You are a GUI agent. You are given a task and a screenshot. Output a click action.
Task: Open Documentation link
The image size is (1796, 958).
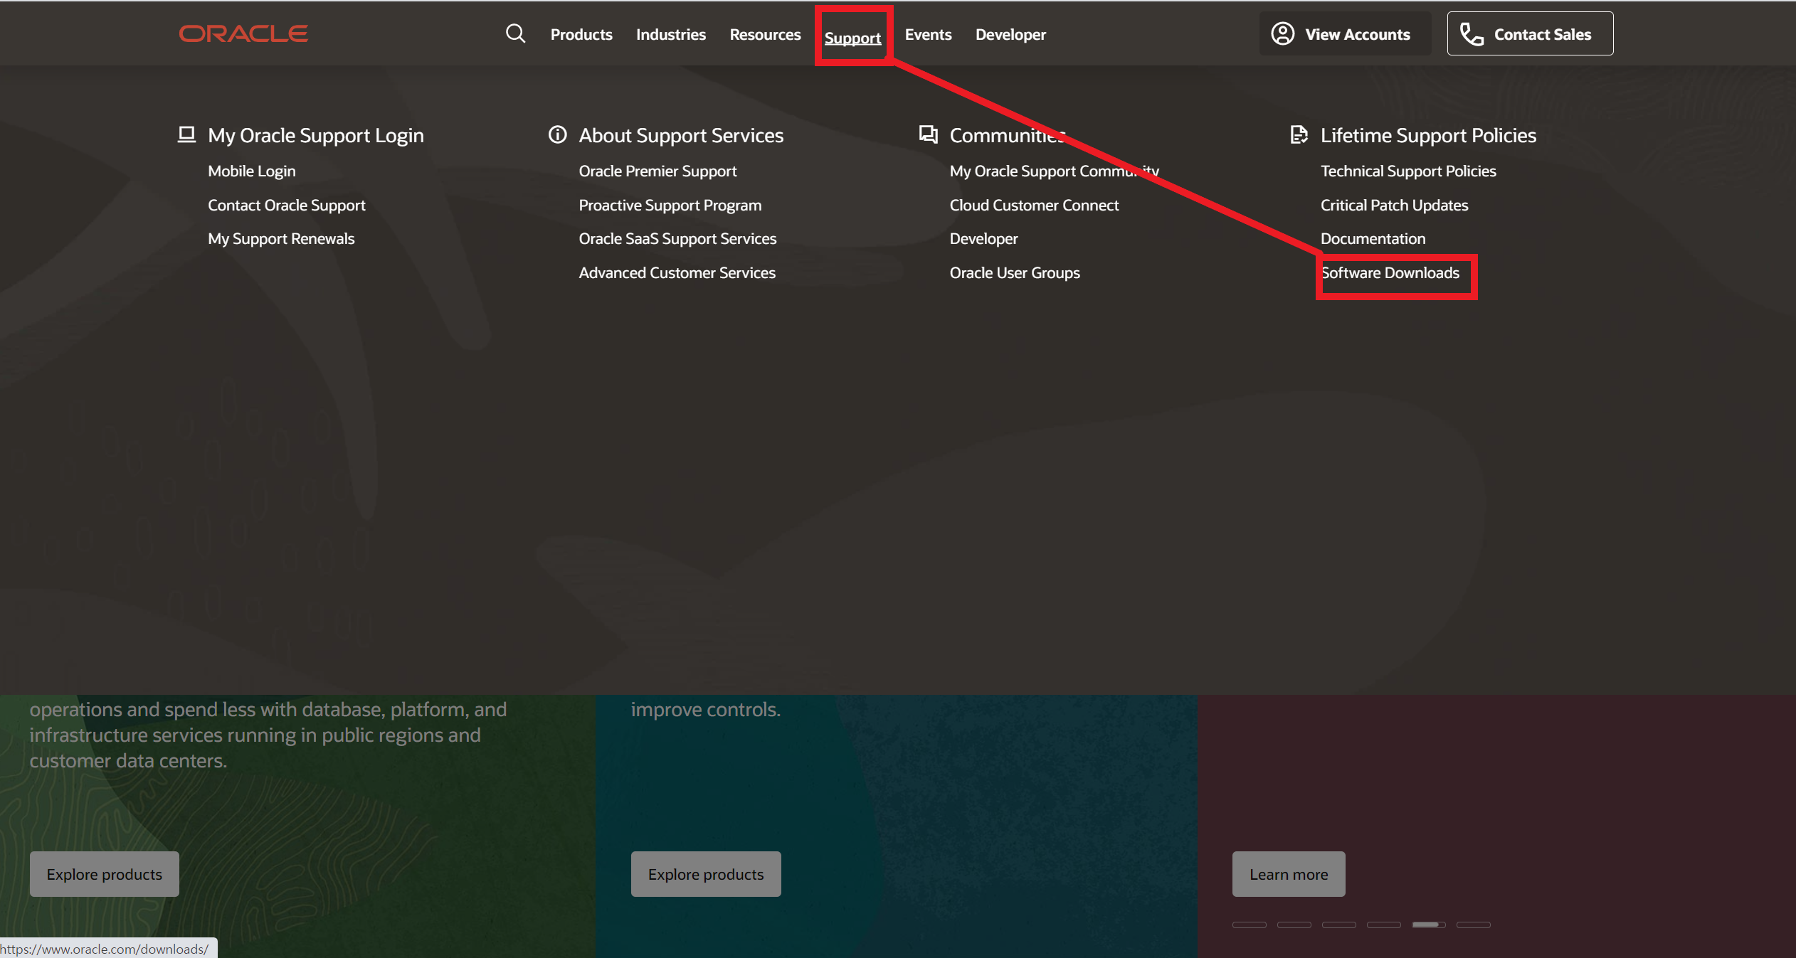[1373, 238]
